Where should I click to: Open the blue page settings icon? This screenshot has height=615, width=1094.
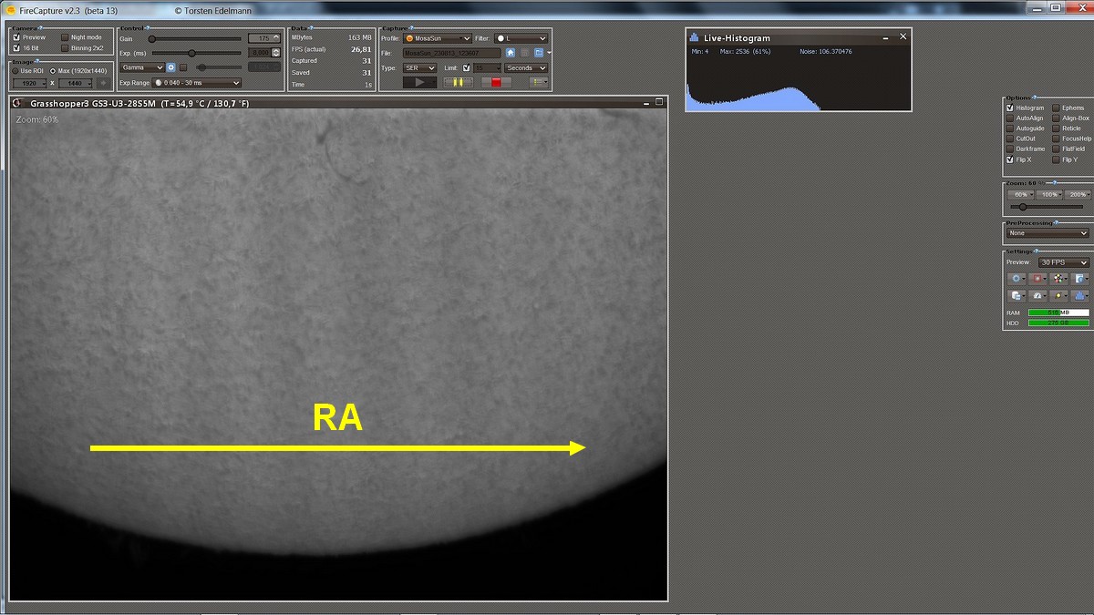tap(1080, 278)
